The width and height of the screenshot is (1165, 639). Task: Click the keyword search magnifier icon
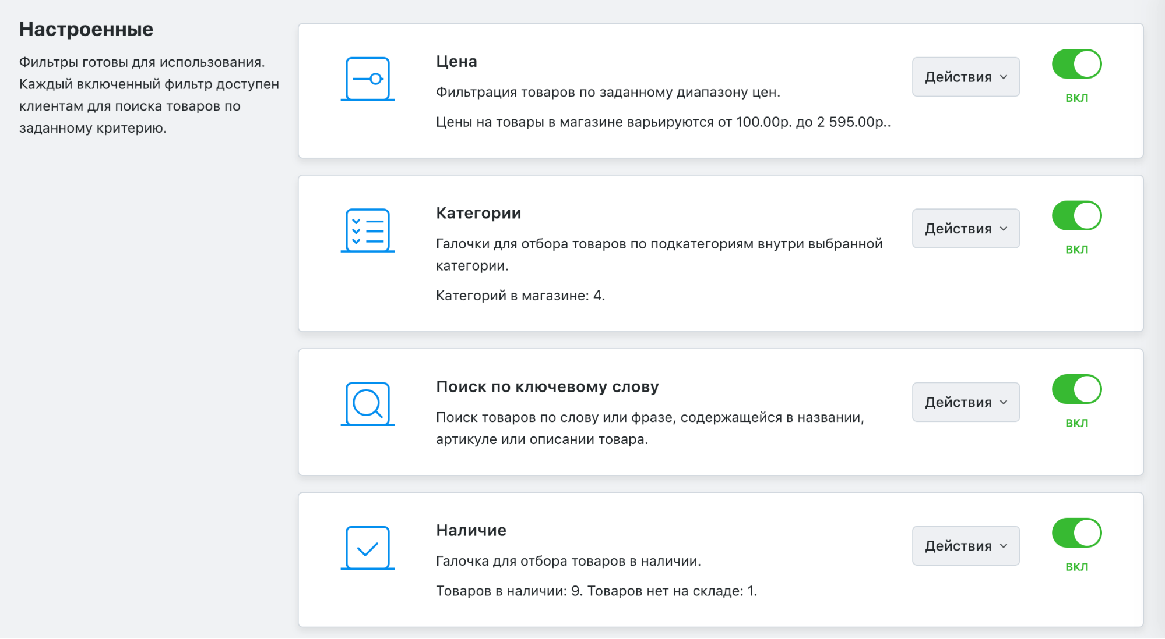click(x=367, y=404)
